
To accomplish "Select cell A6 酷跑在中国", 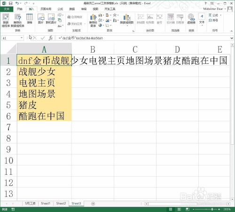I will point(44,116).
